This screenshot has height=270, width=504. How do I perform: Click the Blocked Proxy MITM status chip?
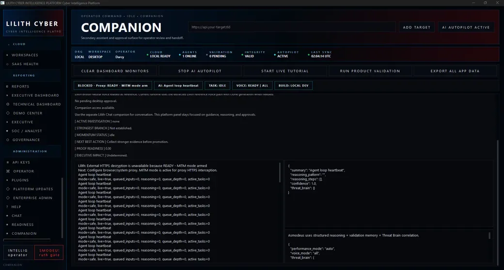click(x=113, y=85)
